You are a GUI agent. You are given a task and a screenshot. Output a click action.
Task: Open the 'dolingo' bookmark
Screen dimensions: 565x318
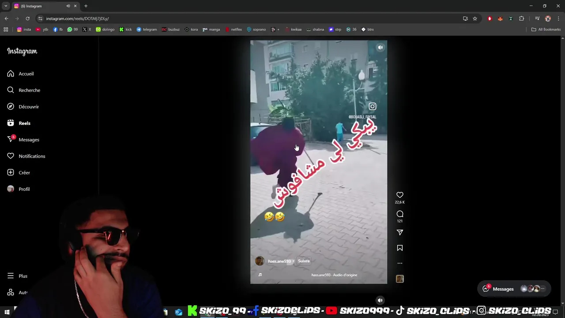pos(105,30)
